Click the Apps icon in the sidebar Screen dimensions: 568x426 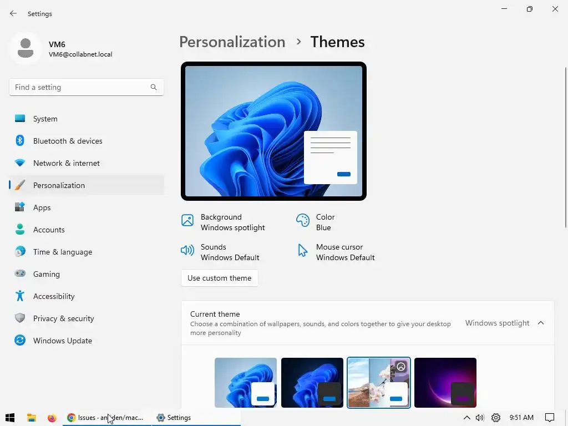pos(20,207)
